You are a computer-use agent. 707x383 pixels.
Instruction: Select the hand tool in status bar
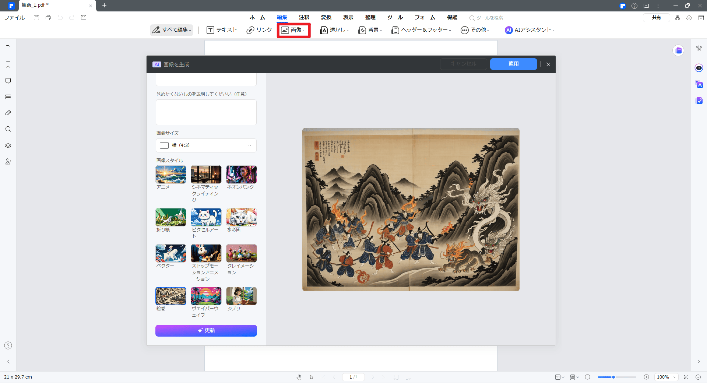coord(299,377)
